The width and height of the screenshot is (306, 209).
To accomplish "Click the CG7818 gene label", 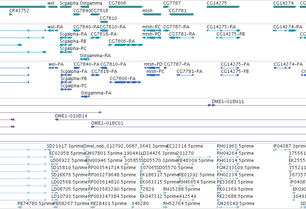I will pyautogui.click(x=99, y=11).
